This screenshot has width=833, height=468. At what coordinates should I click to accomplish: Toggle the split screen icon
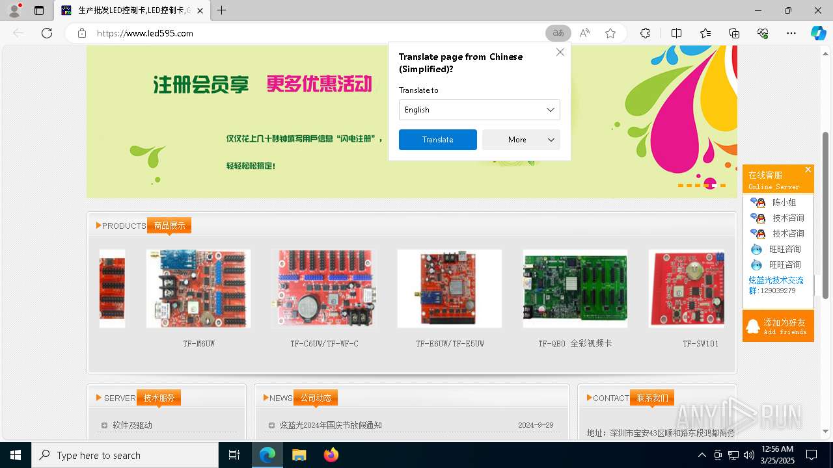tap(676, 33)
